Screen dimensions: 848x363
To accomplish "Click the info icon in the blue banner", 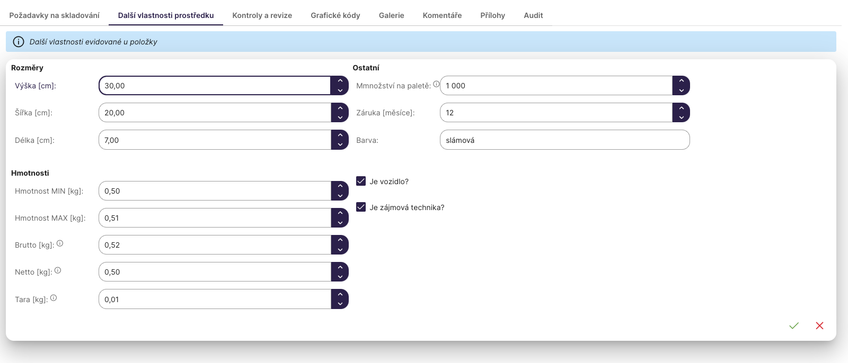I will pos(19,42).
